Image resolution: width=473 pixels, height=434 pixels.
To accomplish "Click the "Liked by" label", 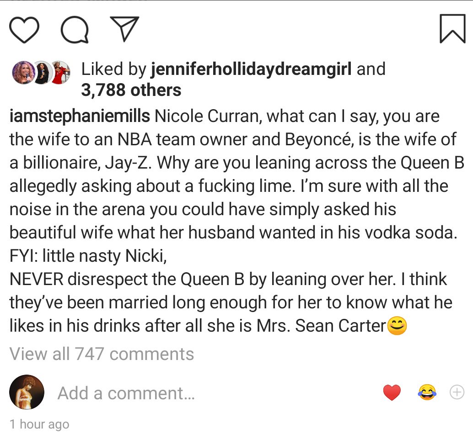I will 112,69.
